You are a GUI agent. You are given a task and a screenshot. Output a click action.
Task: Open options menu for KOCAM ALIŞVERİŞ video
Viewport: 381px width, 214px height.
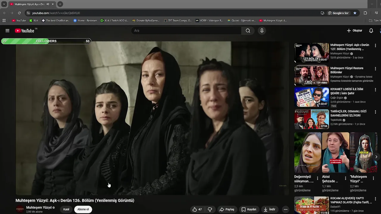(x=375, y=199)
